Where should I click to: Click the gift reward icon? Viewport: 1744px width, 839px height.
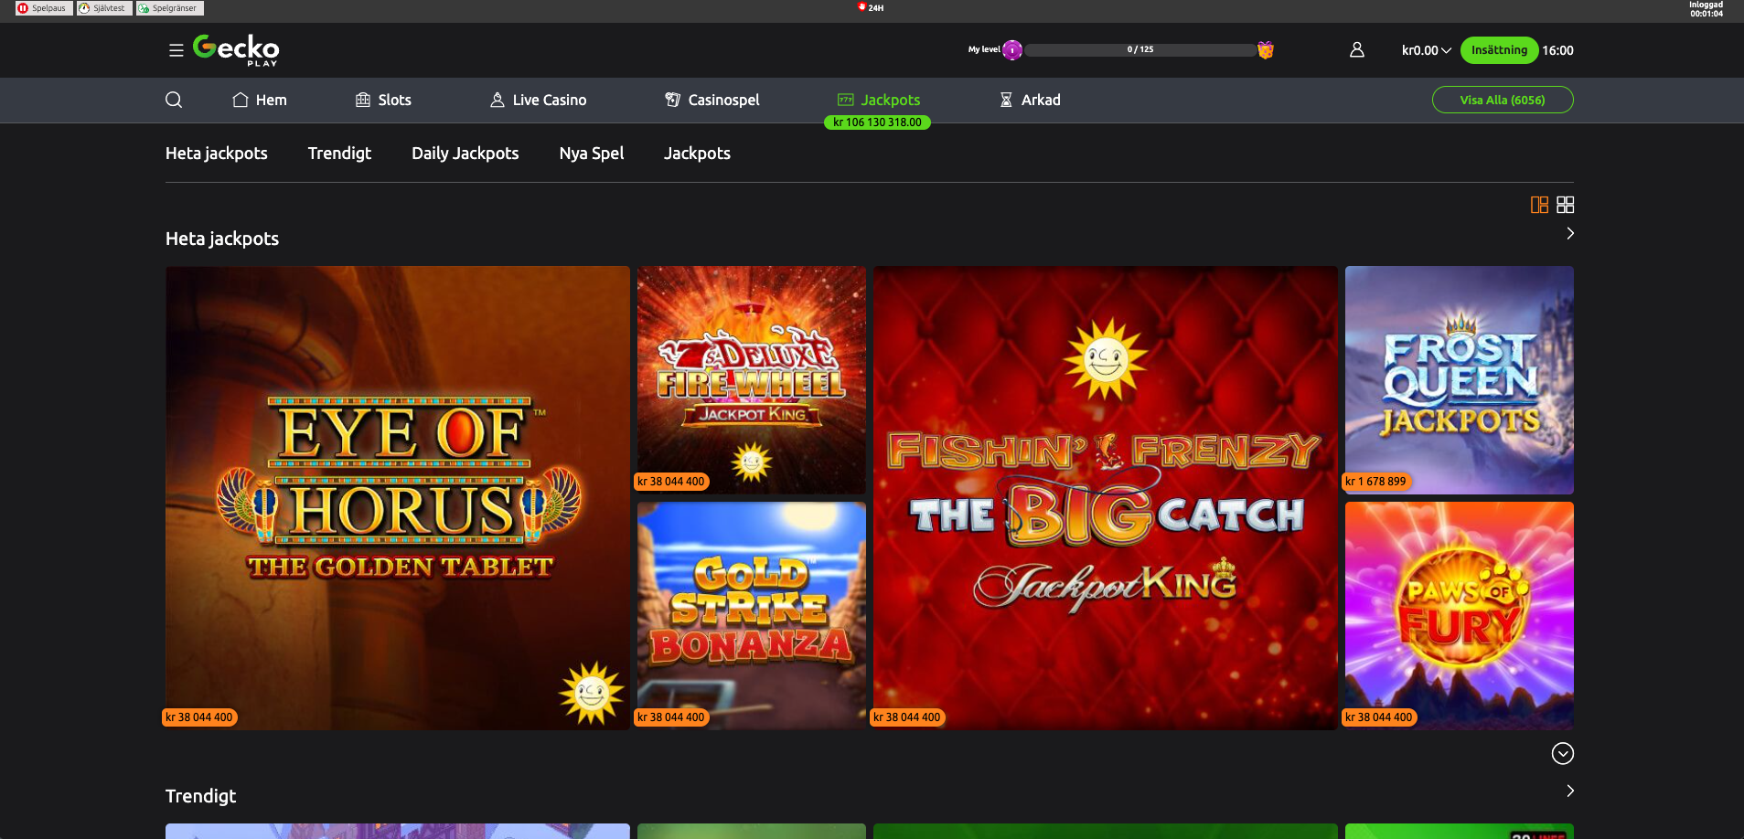pos(1266,50)
